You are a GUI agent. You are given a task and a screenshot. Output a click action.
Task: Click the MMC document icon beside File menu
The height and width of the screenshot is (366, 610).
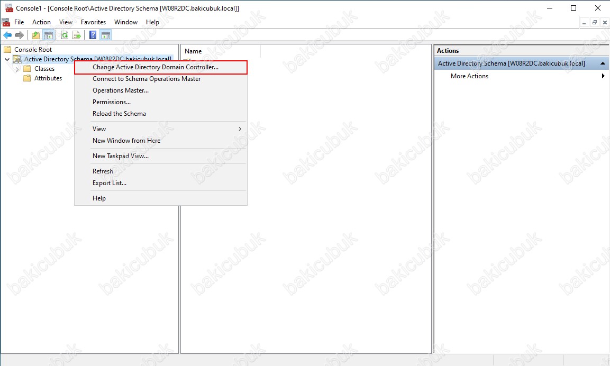[x=6, y=22]
